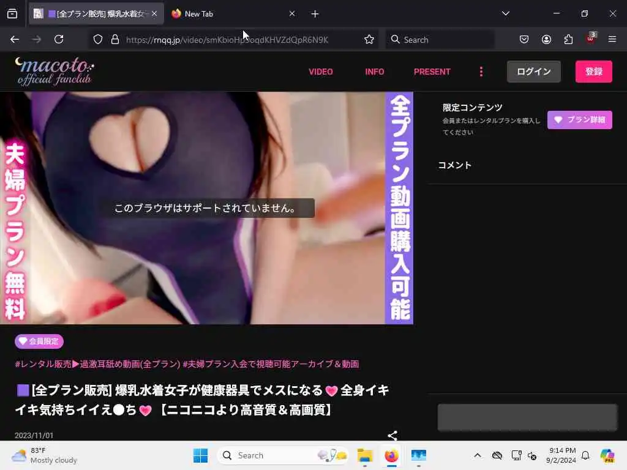Reload the current page
The height and width of the screenshot is (470, 627).
pos(59,39)
